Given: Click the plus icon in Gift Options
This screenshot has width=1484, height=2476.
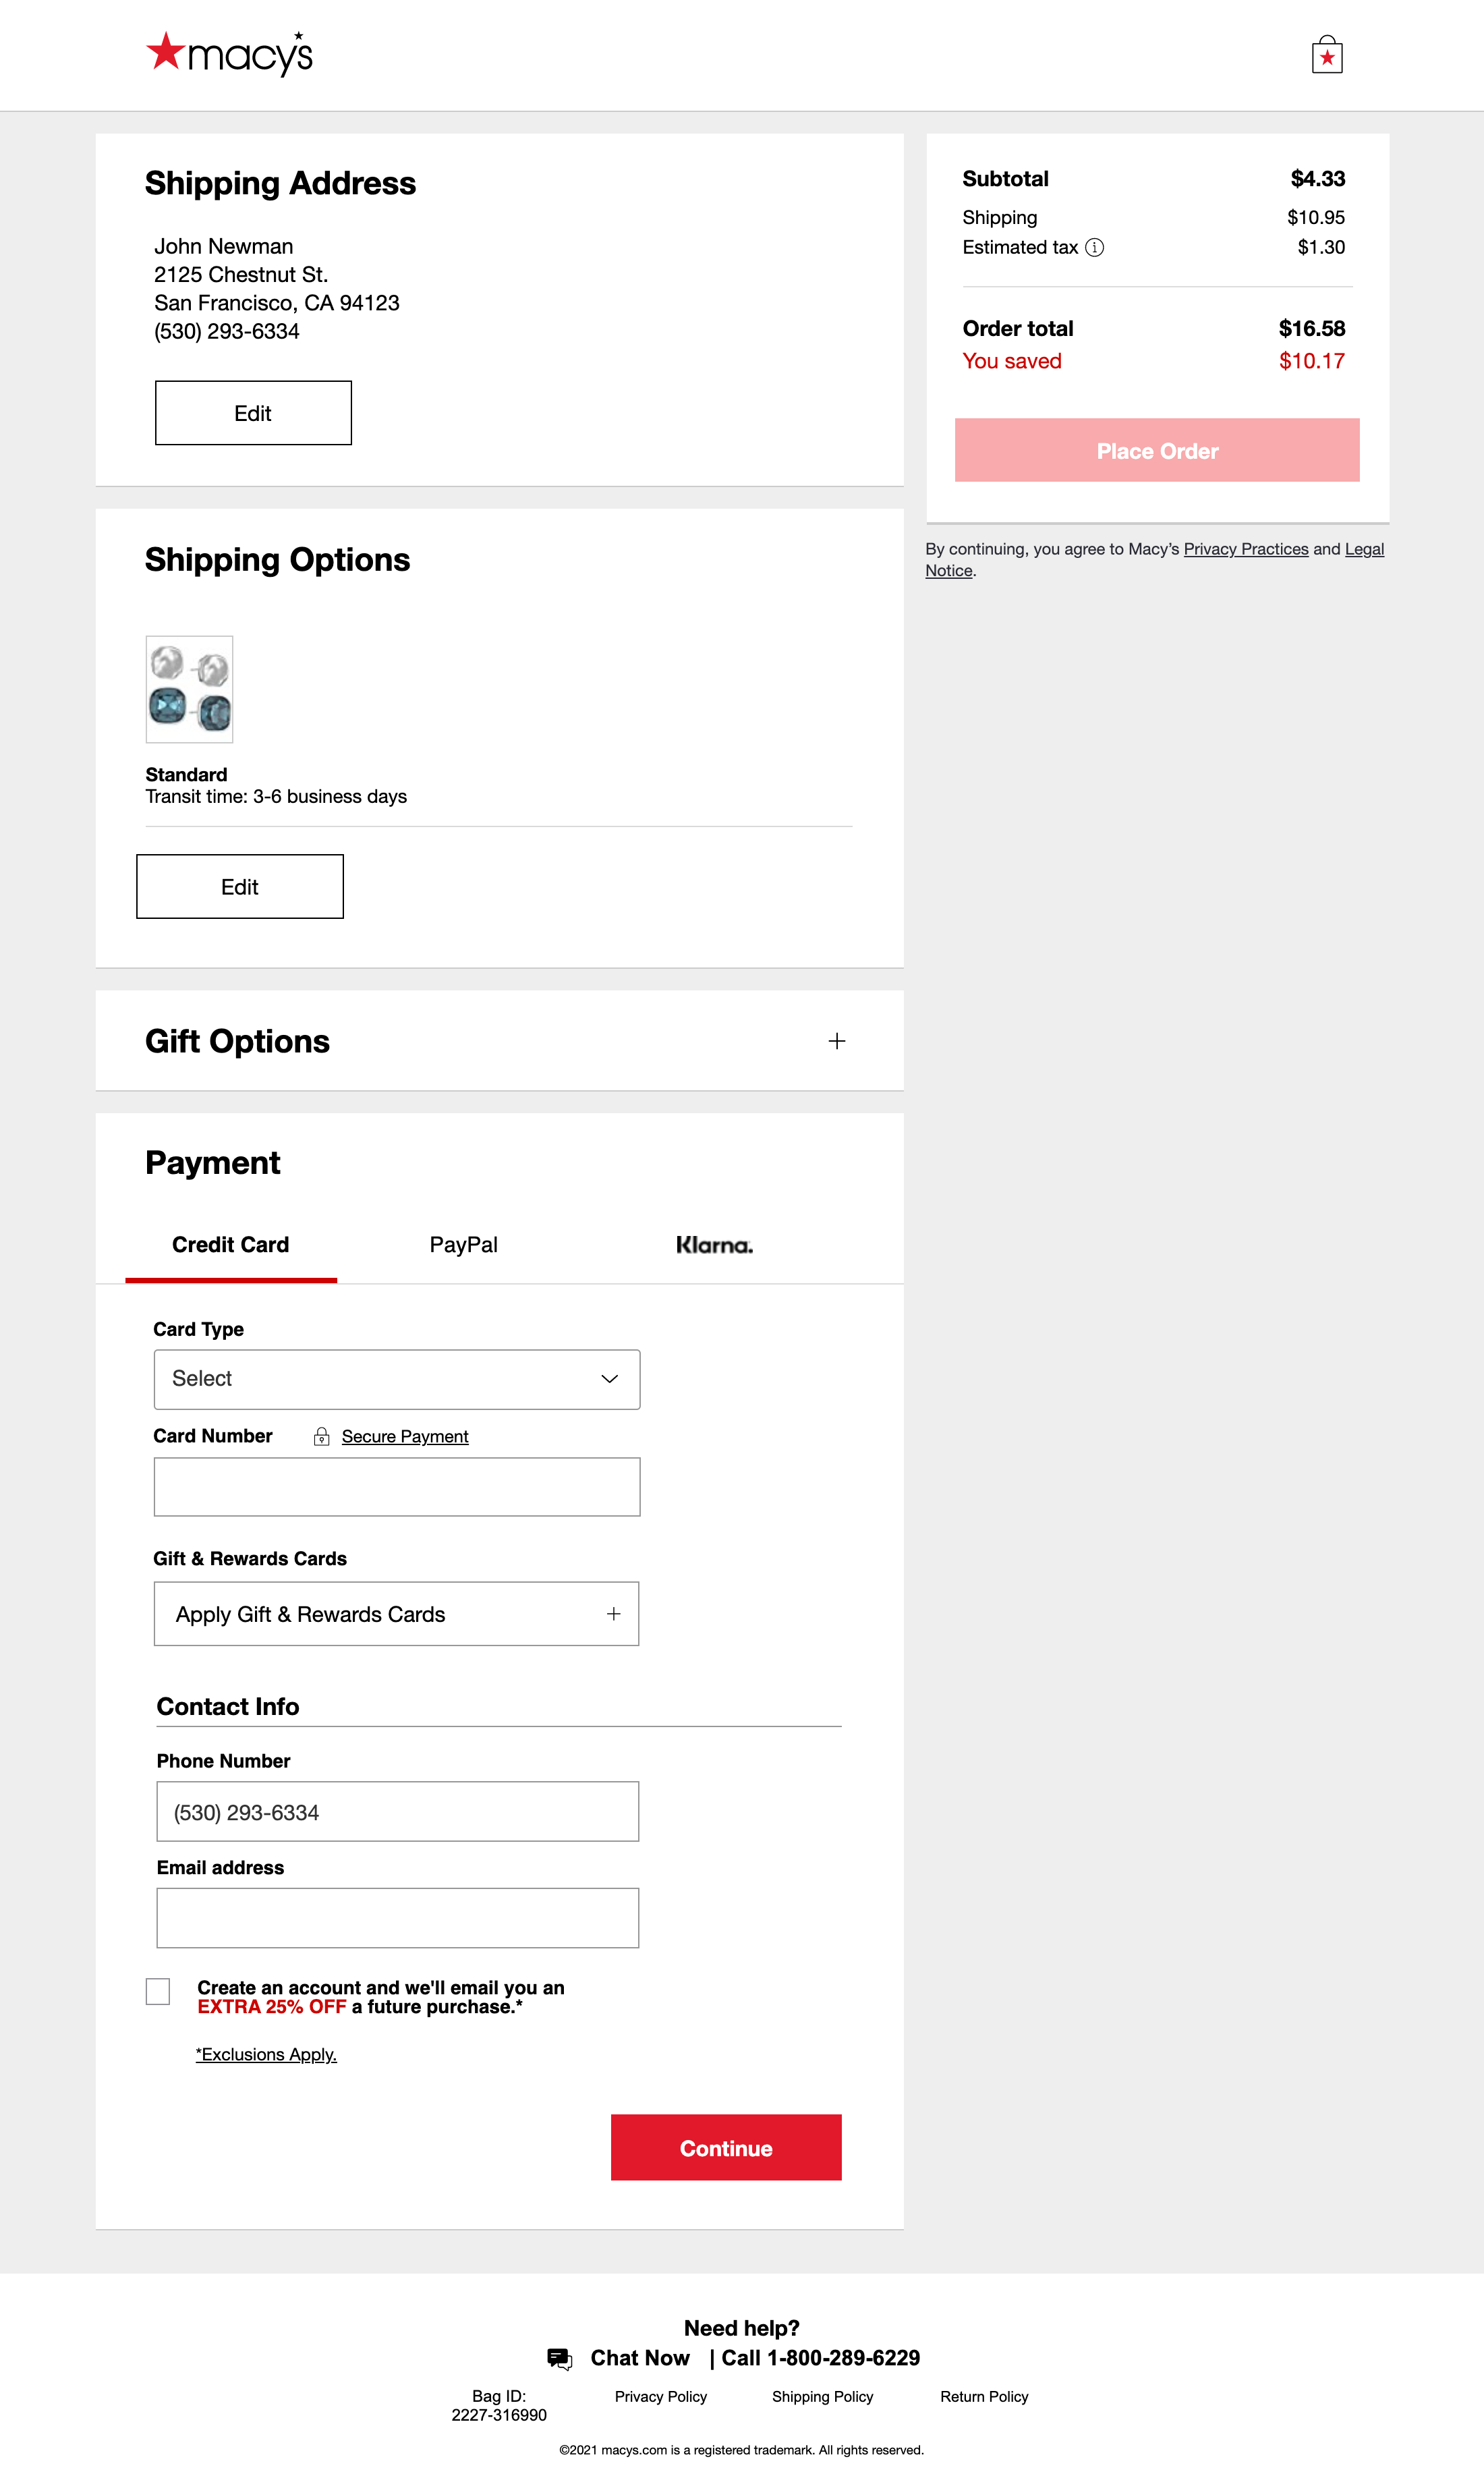Looking at the screenshot, I should click(x=836, y=1041).
